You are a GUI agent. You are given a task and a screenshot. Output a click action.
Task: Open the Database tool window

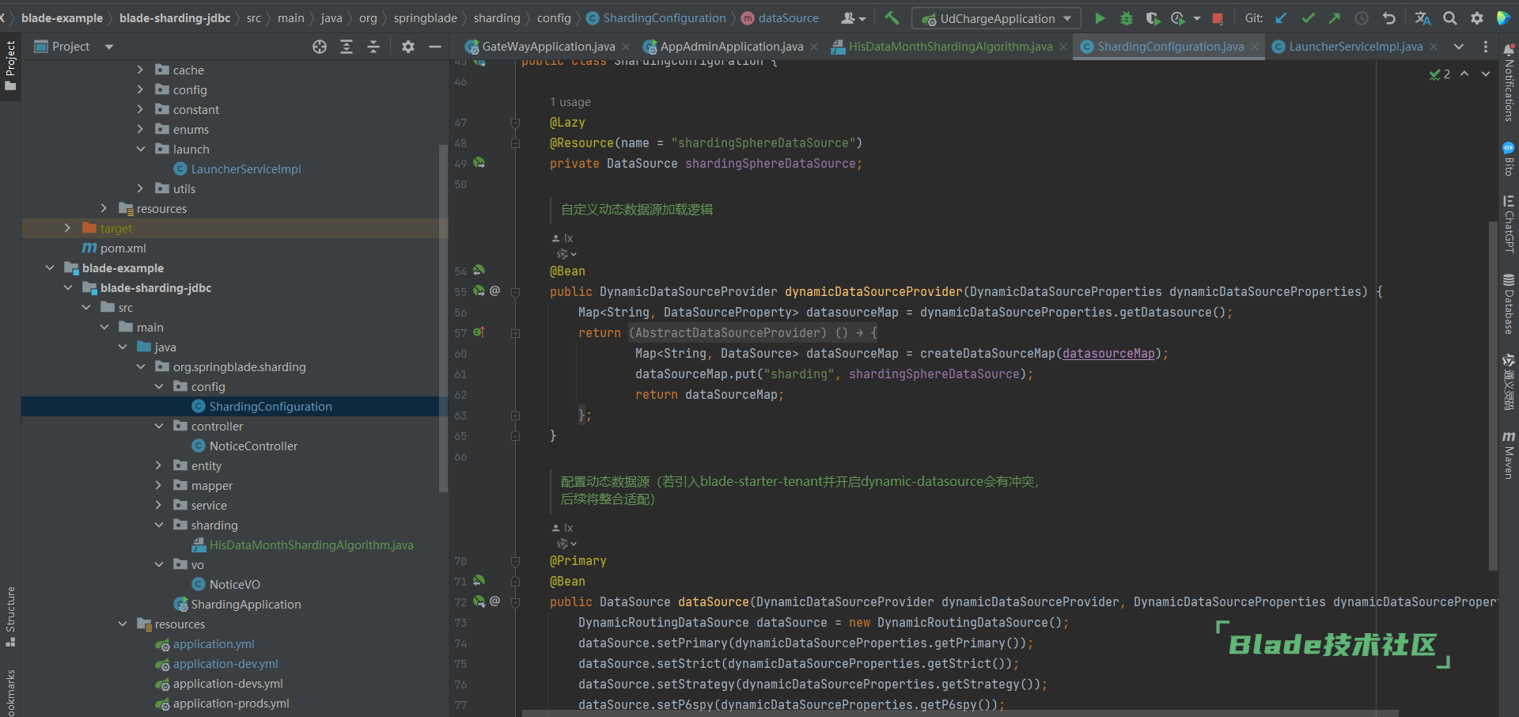coord(1509,304)
